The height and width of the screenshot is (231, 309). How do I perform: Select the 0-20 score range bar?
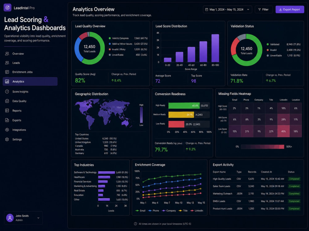click(167, 60)
